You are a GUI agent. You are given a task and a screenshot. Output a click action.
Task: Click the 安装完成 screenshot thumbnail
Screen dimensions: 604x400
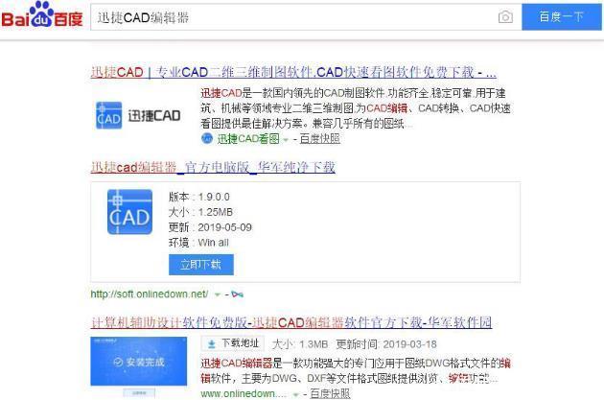(139, 362)
